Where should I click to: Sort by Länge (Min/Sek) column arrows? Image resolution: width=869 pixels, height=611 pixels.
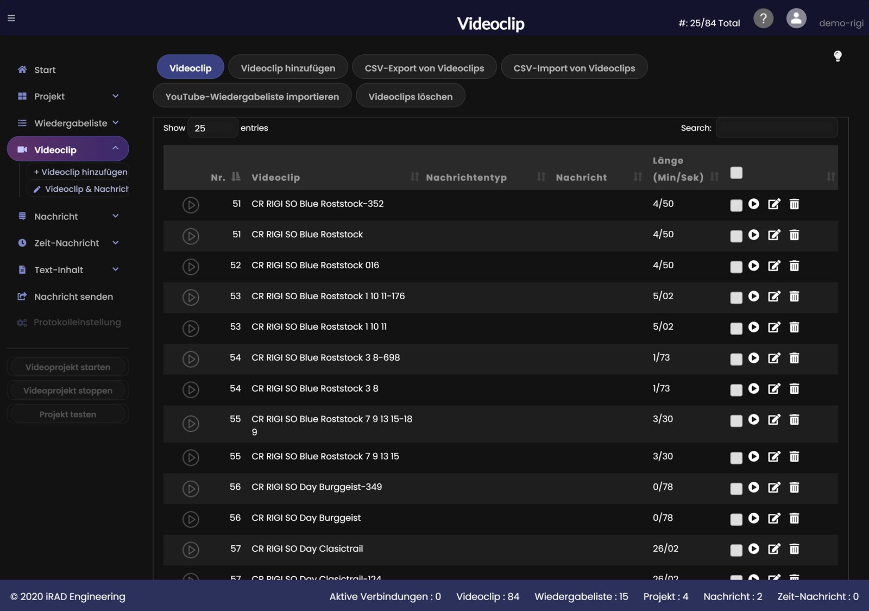coord(715,177)
